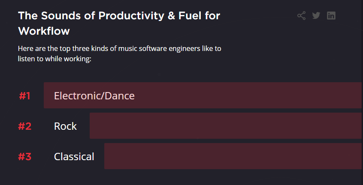Click the red #2 rank label

click(25, 126)
